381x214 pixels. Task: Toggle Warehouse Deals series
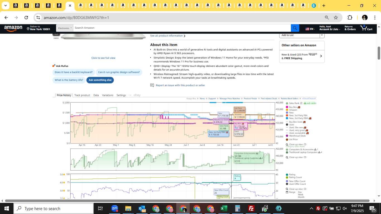tap(296, 136)
